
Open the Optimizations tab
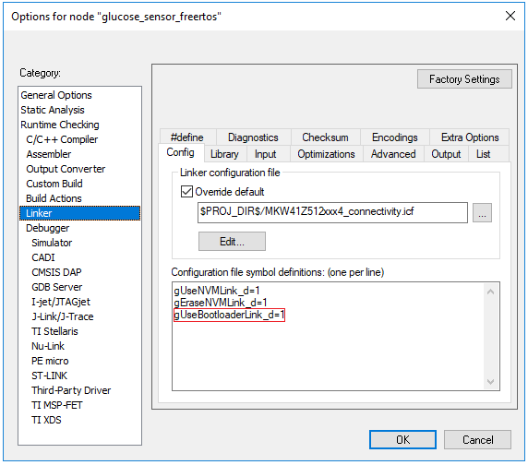click(x=326, y=154)
